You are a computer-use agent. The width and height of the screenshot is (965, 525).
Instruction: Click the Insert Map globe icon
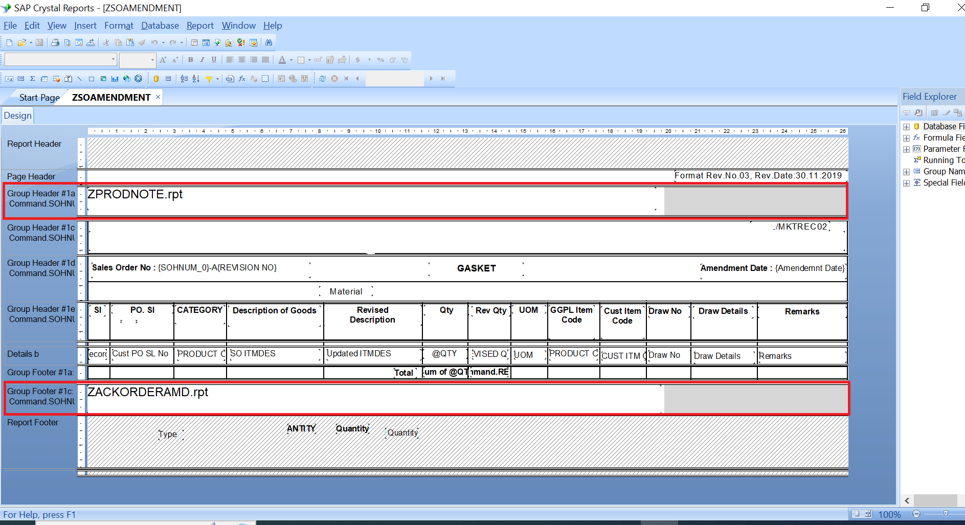click(x=127, y=79)
